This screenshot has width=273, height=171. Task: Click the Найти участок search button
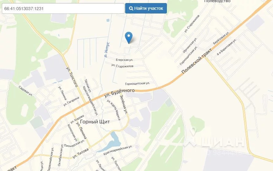click(146, 8)
